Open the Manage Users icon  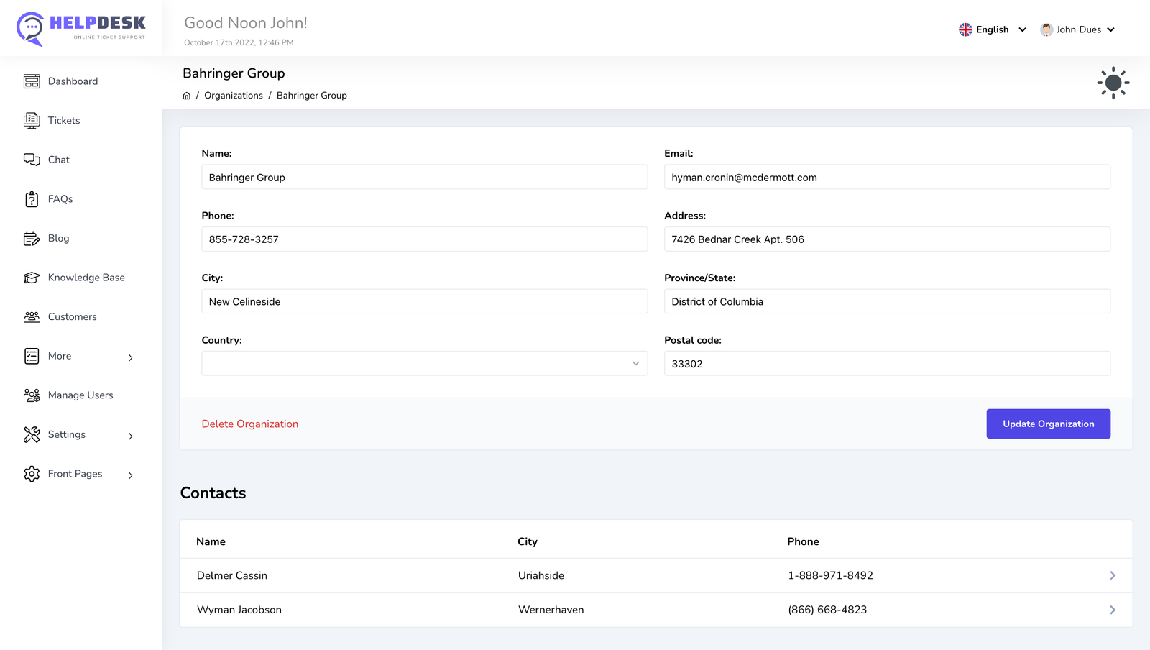coord(32,395)
